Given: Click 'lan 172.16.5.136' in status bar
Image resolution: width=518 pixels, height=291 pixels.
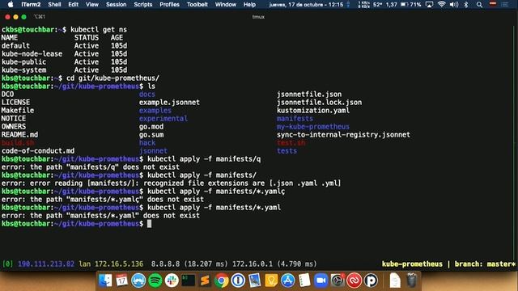Looking at the screenshot, I should click(111, 264).
